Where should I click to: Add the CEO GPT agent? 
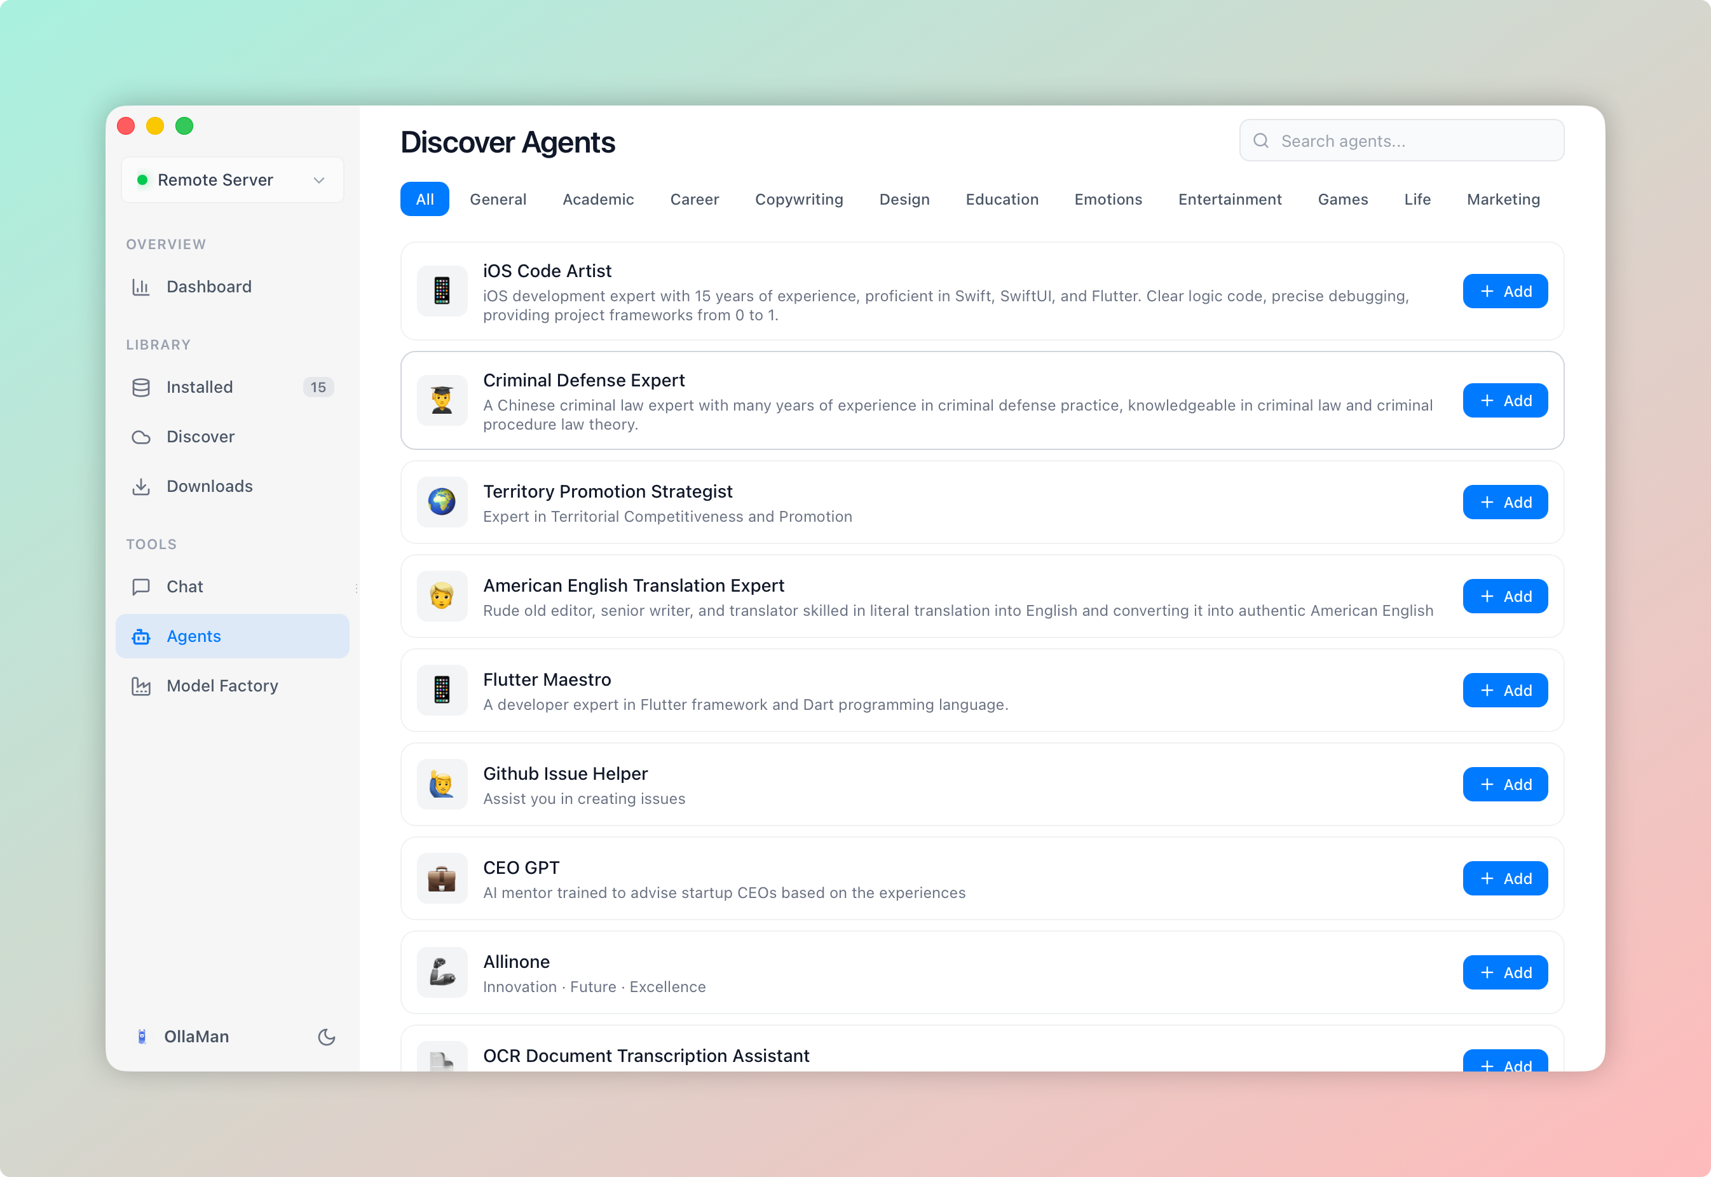tap(1505, 878)
